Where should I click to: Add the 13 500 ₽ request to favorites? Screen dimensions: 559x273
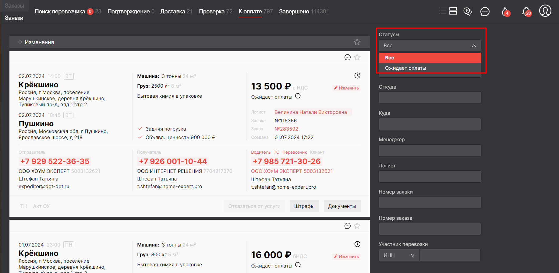tap(357, 57)
